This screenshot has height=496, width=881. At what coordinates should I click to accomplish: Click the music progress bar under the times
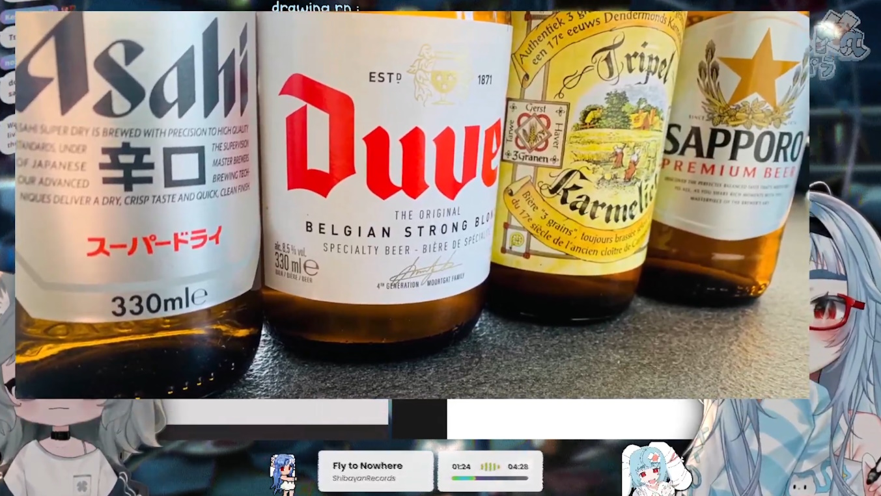(x=490, y=478)
